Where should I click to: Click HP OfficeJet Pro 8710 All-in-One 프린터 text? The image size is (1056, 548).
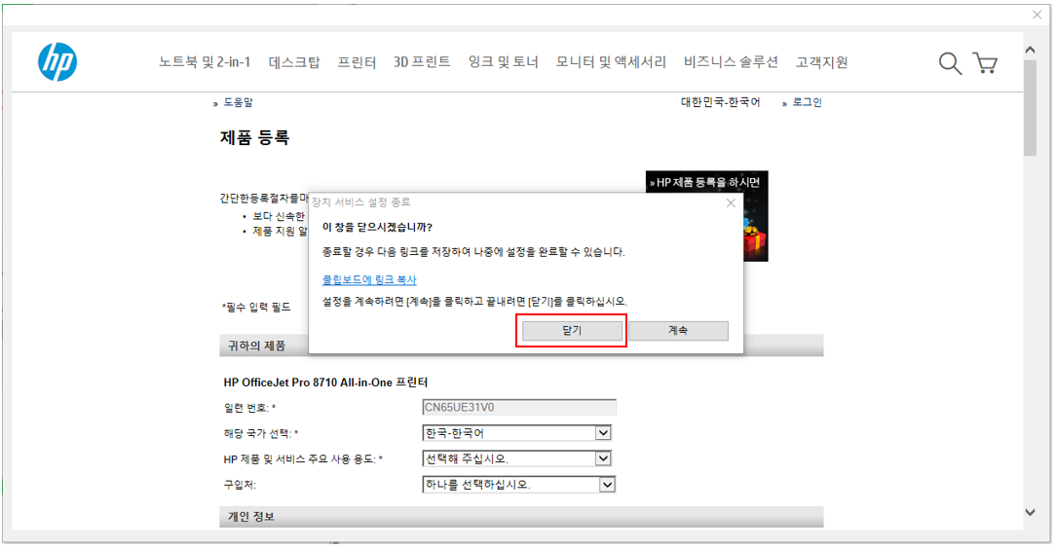(325, 383)
